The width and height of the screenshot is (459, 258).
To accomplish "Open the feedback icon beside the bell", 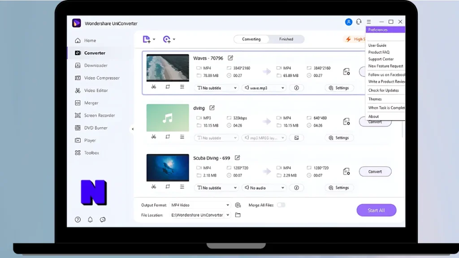I will 103,219.
